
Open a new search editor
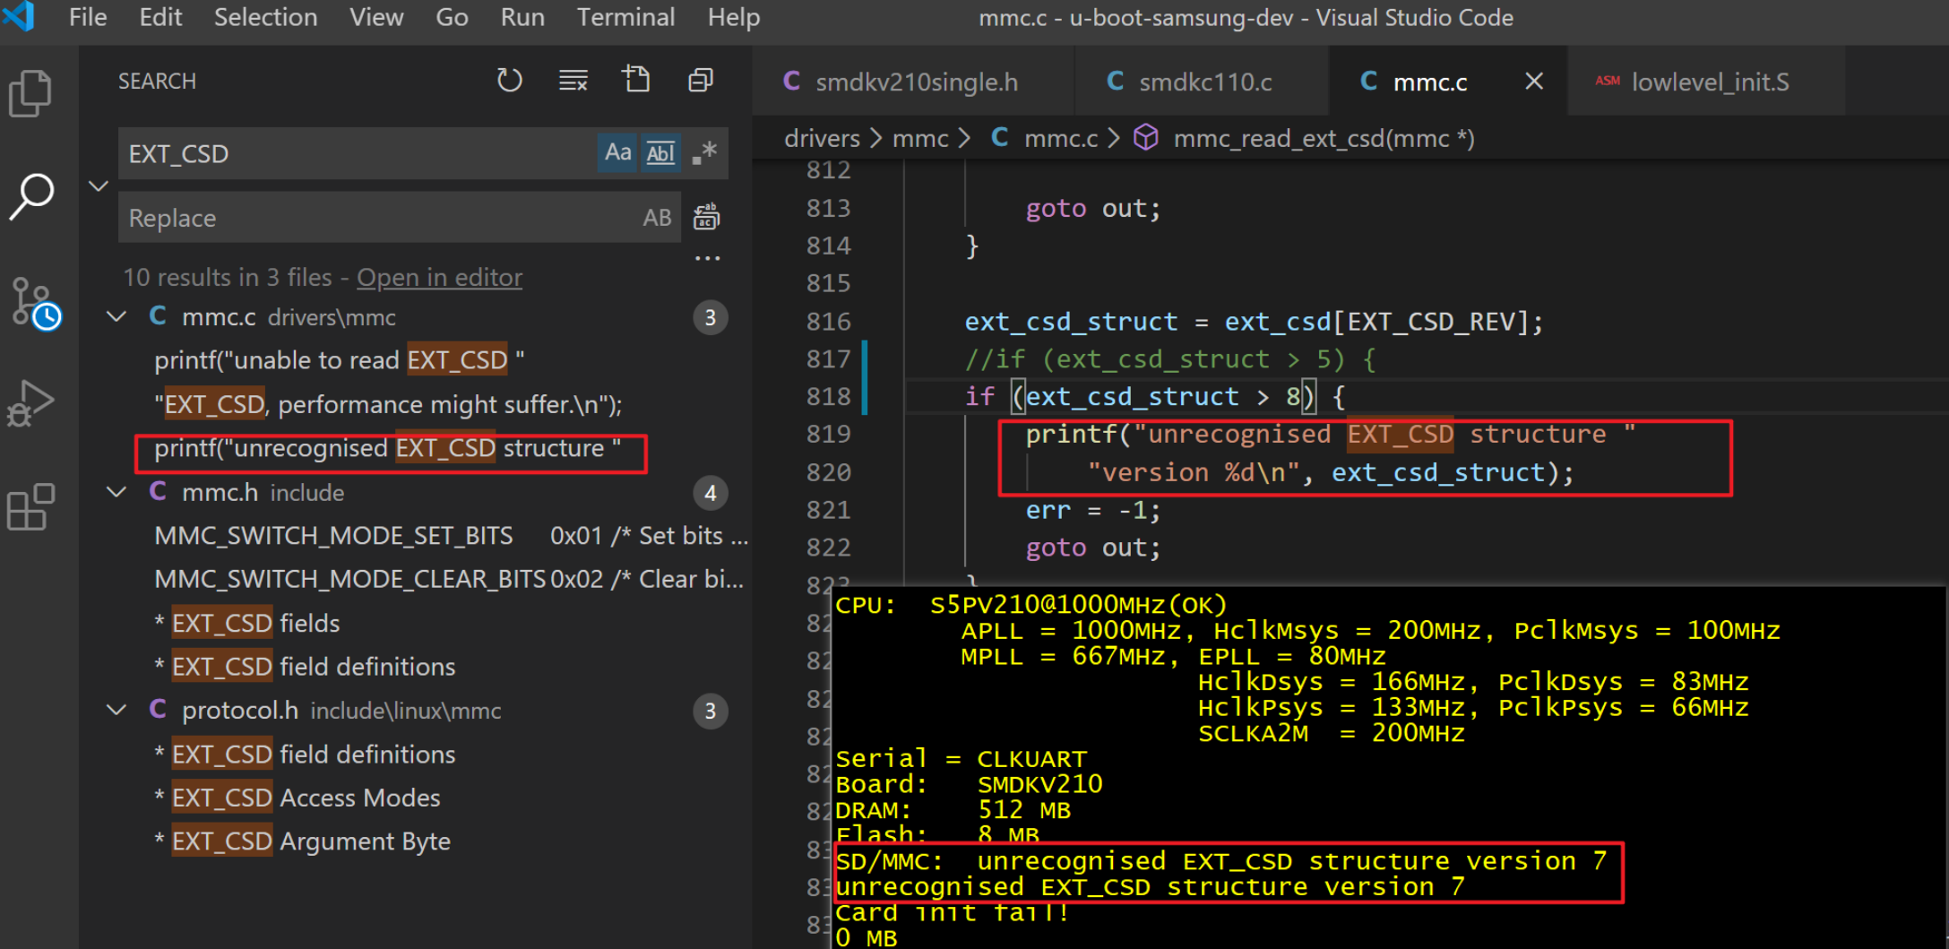636,80
